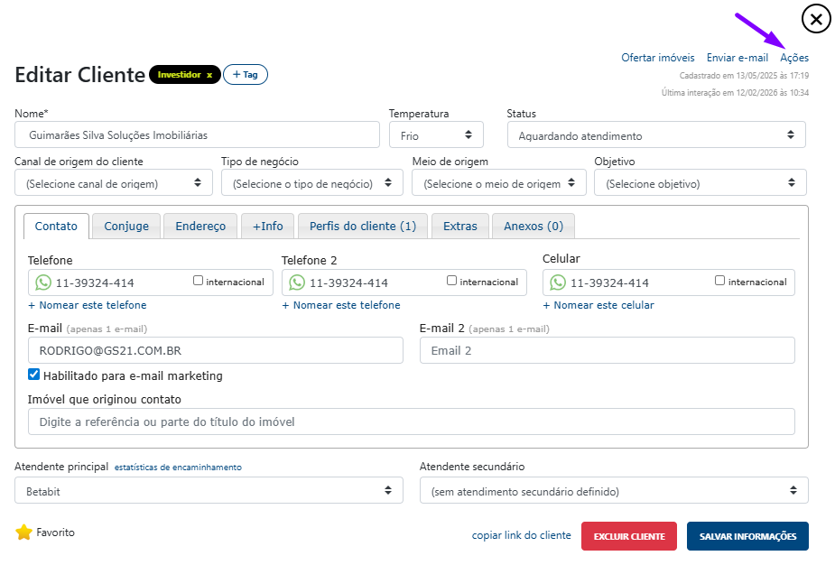Uncheck Habilitado para e-mail marketing
This screenshot has height=565, width=835.
(x=34, y=375)
